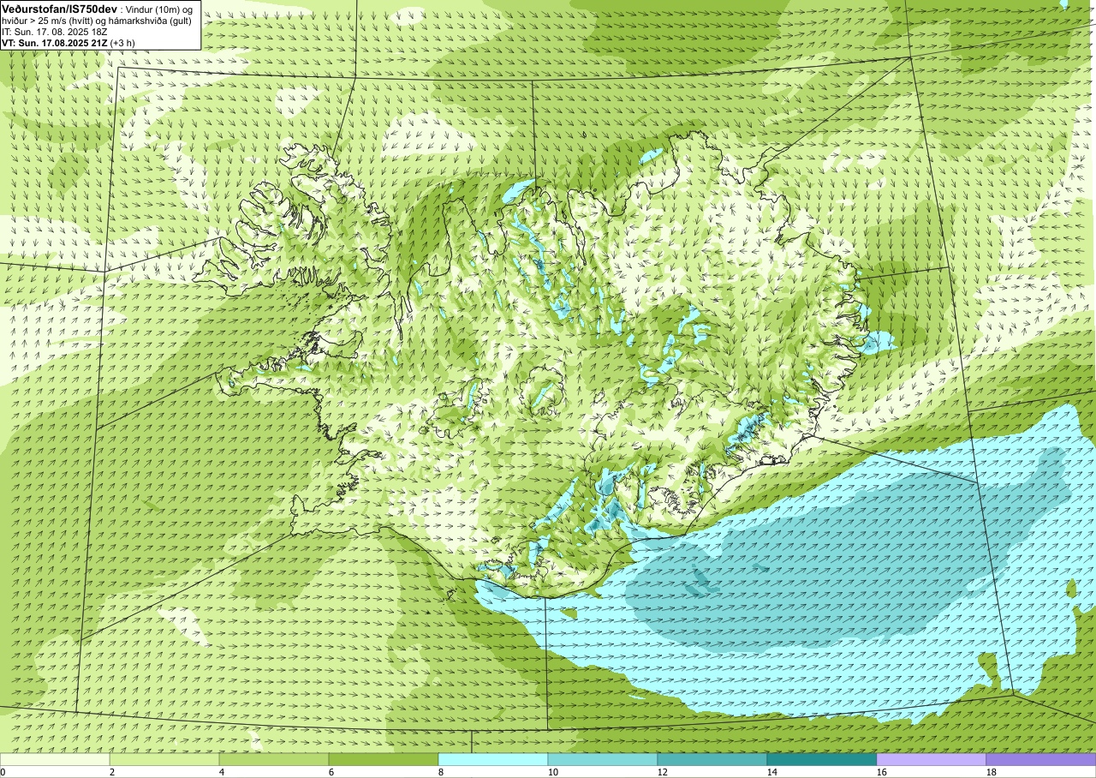Click the teal 12–14 m/s legend swatch
The width and height of the screenshot is (1096, 778).
coord(712,759)
